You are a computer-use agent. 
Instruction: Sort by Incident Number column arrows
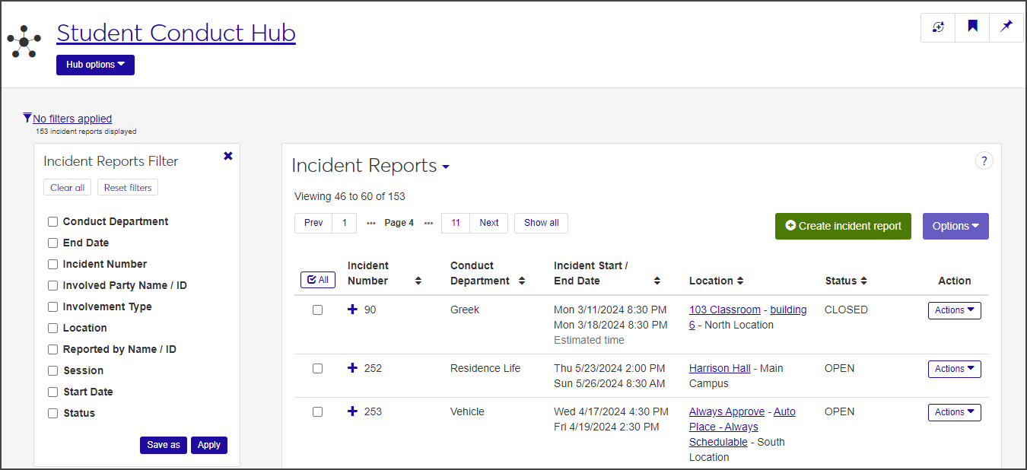point(418,281)
